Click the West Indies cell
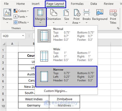The width and height of the screenshot is (122, 111). (34, 99)
